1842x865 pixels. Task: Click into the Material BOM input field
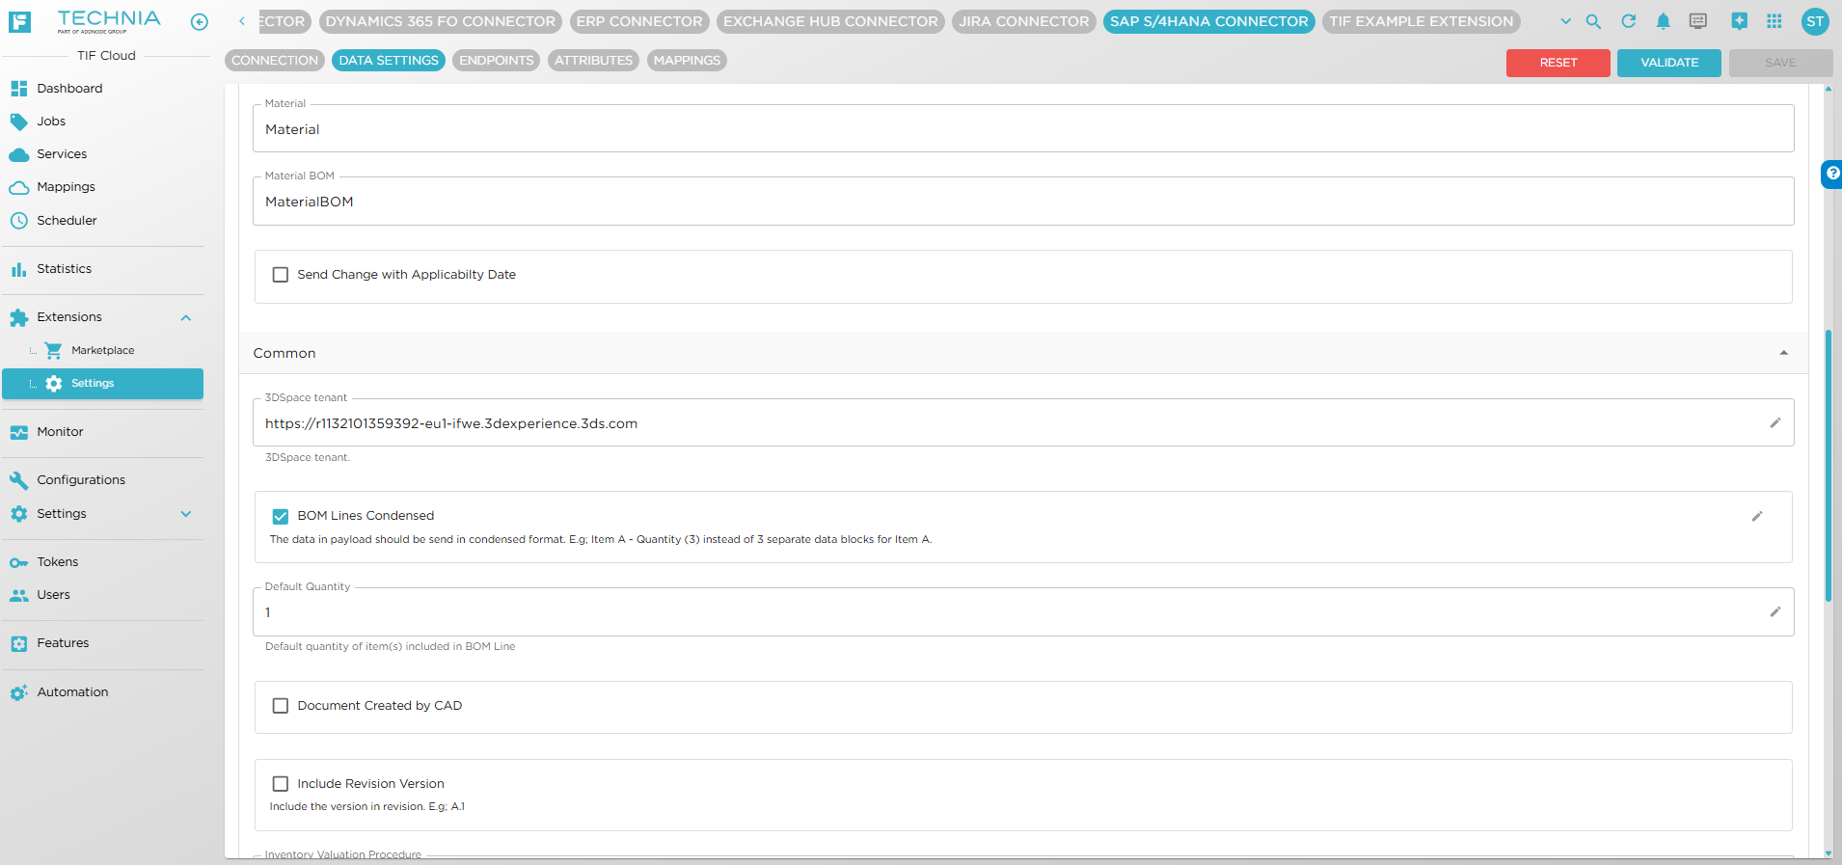1022,203
